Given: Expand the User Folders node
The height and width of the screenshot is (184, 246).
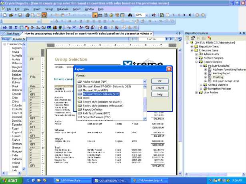Looking at the screenshot, I should pyautogui.click(x=196, y=93).
